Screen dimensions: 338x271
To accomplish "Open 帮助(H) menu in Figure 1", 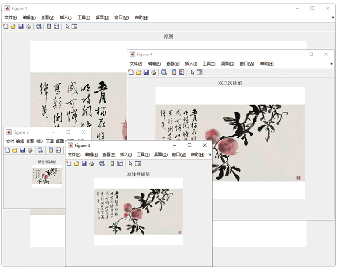I will [x=141, y=18].
